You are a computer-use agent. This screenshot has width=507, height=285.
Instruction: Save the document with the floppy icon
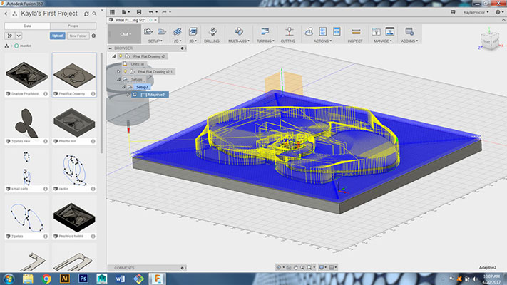pos(139,12)
